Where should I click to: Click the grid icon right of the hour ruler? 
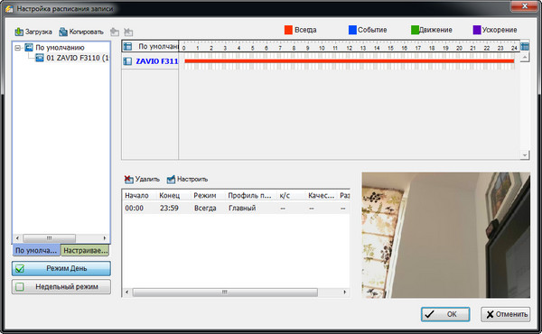[x=525, y=46]
